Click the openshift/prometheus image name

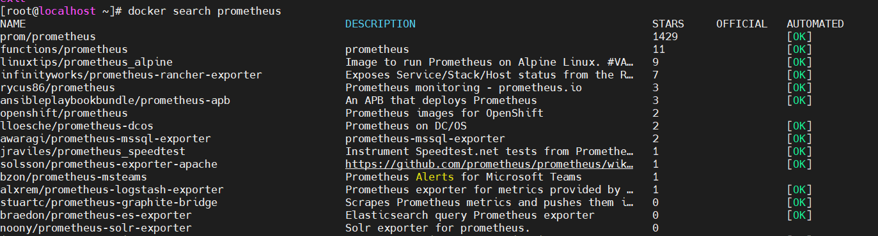click(x=64, y=114)
